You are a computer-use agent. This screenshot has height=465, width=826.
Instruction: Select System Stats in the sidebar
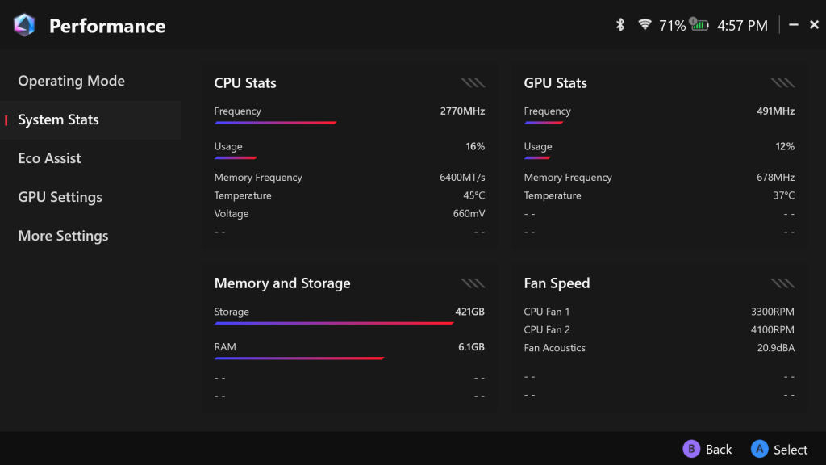point(58,119)
